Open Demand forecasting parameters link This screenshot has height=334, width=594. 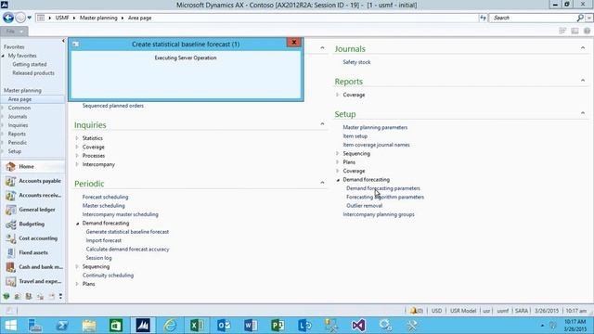383,188
